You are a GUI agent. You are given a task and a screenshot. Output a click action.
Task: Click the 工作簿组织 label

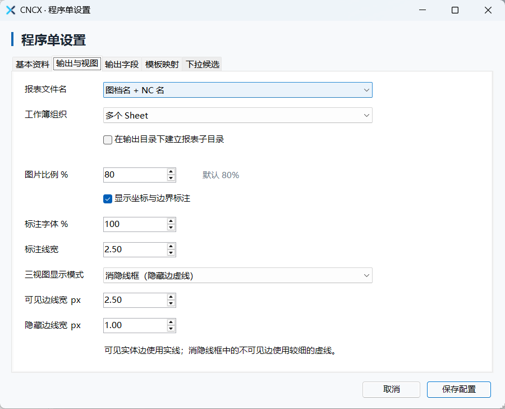[45, 115]
